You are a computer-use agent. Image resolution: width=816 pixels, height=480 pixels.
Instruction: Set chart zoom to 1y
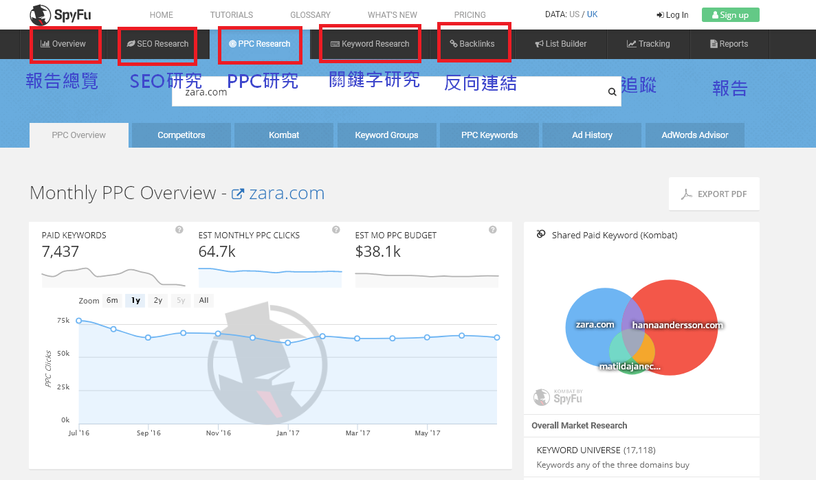(x=135, y=301)
